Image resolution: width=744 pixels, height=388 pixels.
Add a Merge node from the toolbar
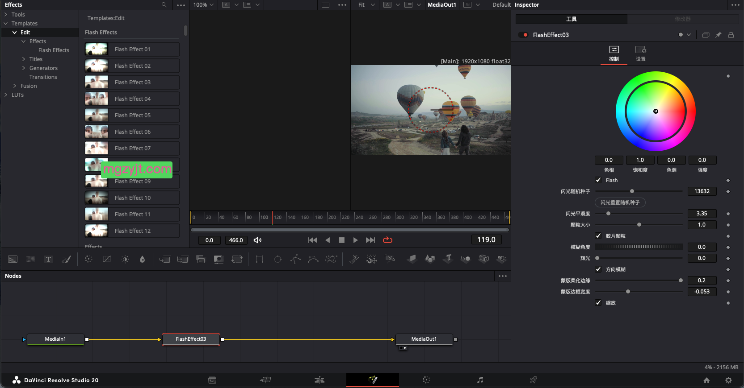(x=165, y=259)
